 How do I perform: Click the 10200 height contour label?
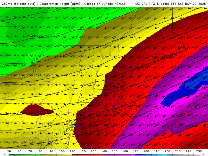point(12,114)
